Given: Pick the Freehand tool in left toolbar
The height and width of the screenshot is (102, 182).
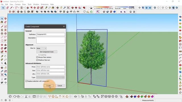Looking at the screenshot, I should [5, 27].
